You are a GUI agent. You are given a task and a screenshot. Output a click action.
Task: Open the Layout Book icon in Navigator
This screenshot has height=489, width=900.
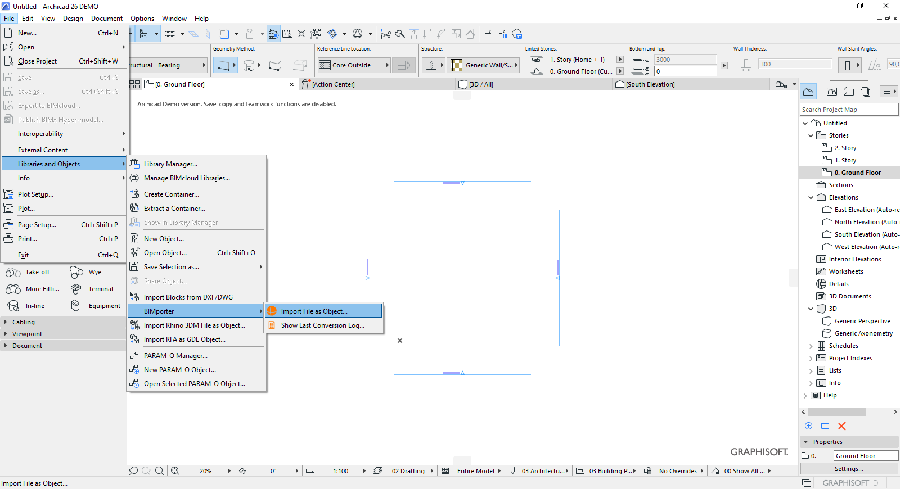[x=849, y=92]
